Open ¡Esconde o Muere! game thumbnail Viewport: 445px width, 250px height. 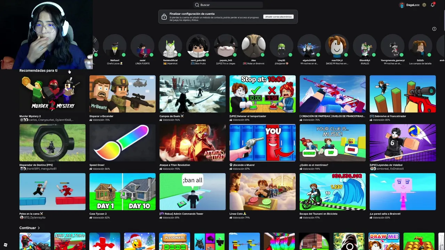click(262, 143)
